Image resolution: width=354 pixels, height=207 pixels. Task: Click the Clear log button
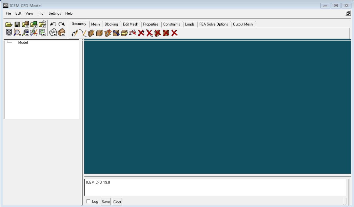[x=117, y=201]
